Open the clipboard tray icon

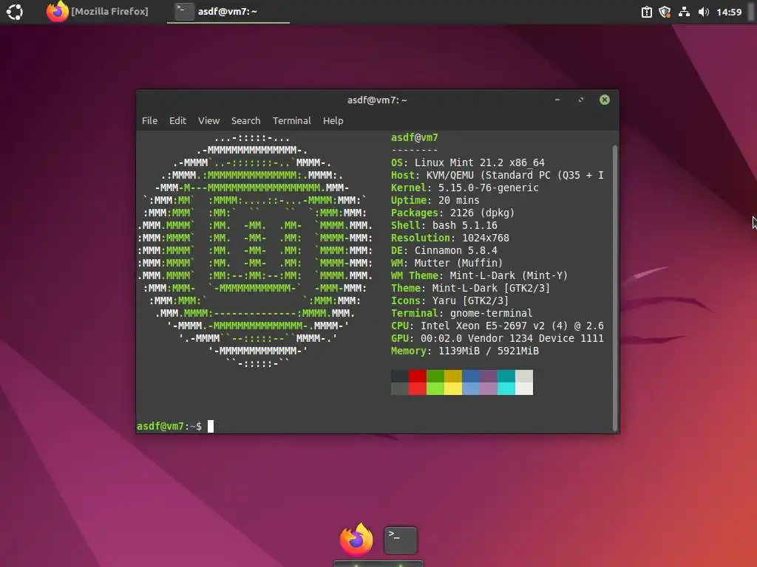point(646,12)
